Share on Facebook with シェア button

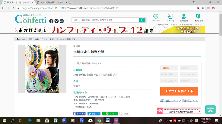tap(79, 114)
